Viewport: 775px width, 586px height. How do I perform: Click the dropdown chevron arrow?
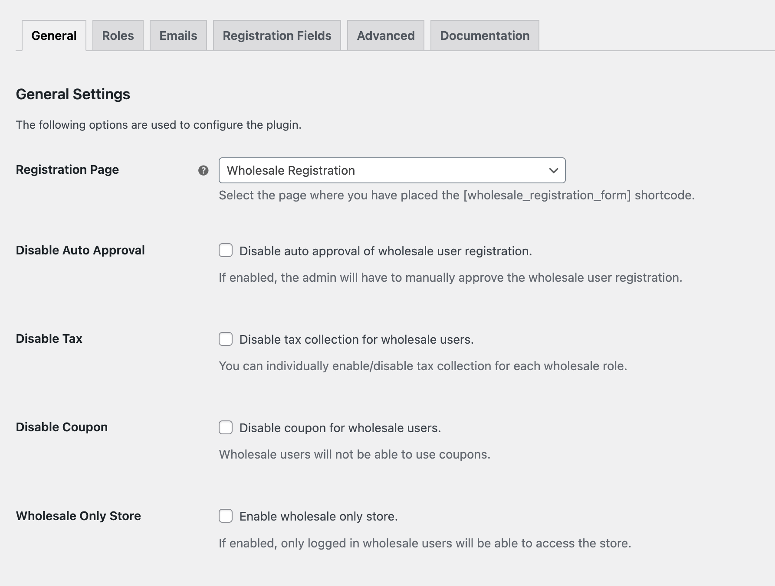tap(553, 170)
